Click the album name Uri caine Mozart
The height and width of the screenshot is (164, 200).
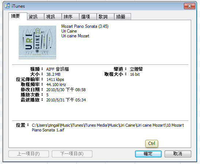pyautogui.click(x=75, y=36)
